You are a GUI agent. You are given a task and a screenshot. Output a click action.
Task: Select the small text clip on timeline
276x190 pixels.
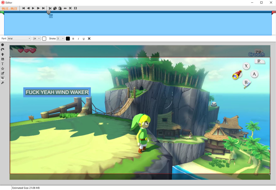tap(51, 16)
